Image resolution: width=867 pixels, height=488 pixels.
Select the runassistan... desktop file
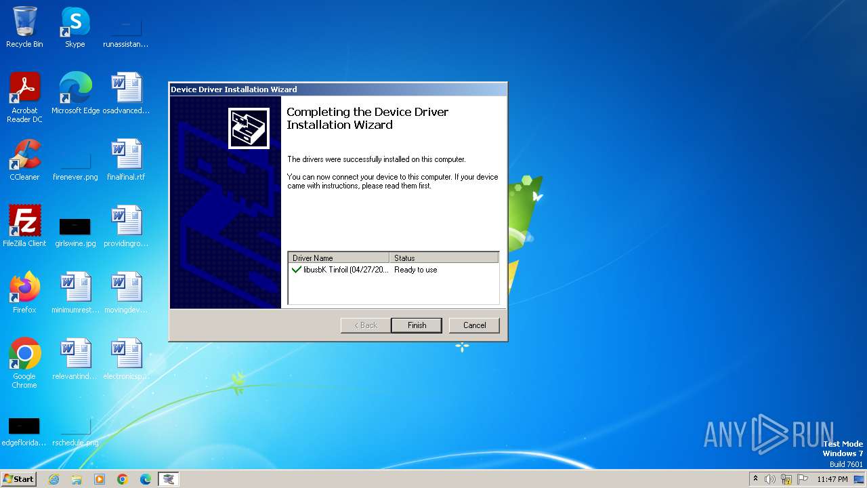coord(126,30)
